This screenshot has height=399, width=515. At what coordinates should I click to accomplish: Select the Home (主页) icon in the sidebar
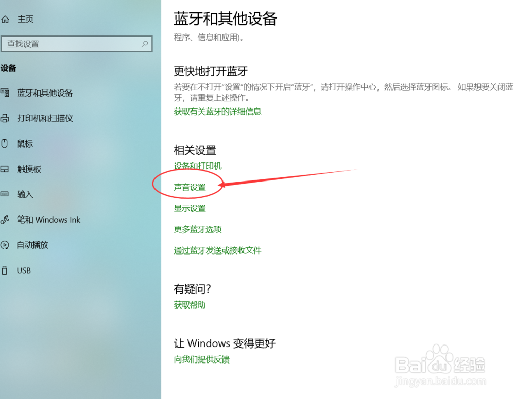7,19
